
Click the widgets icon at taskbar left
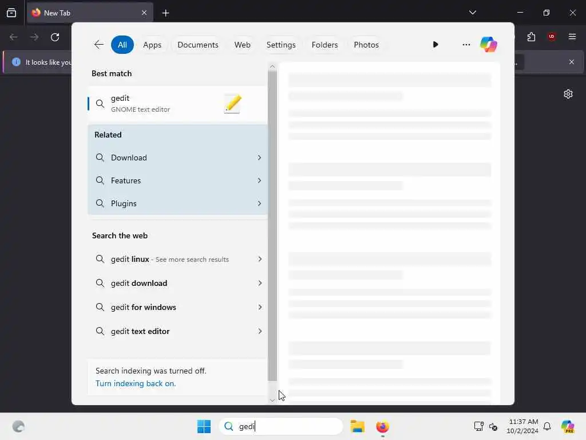(x=18, y=426)
